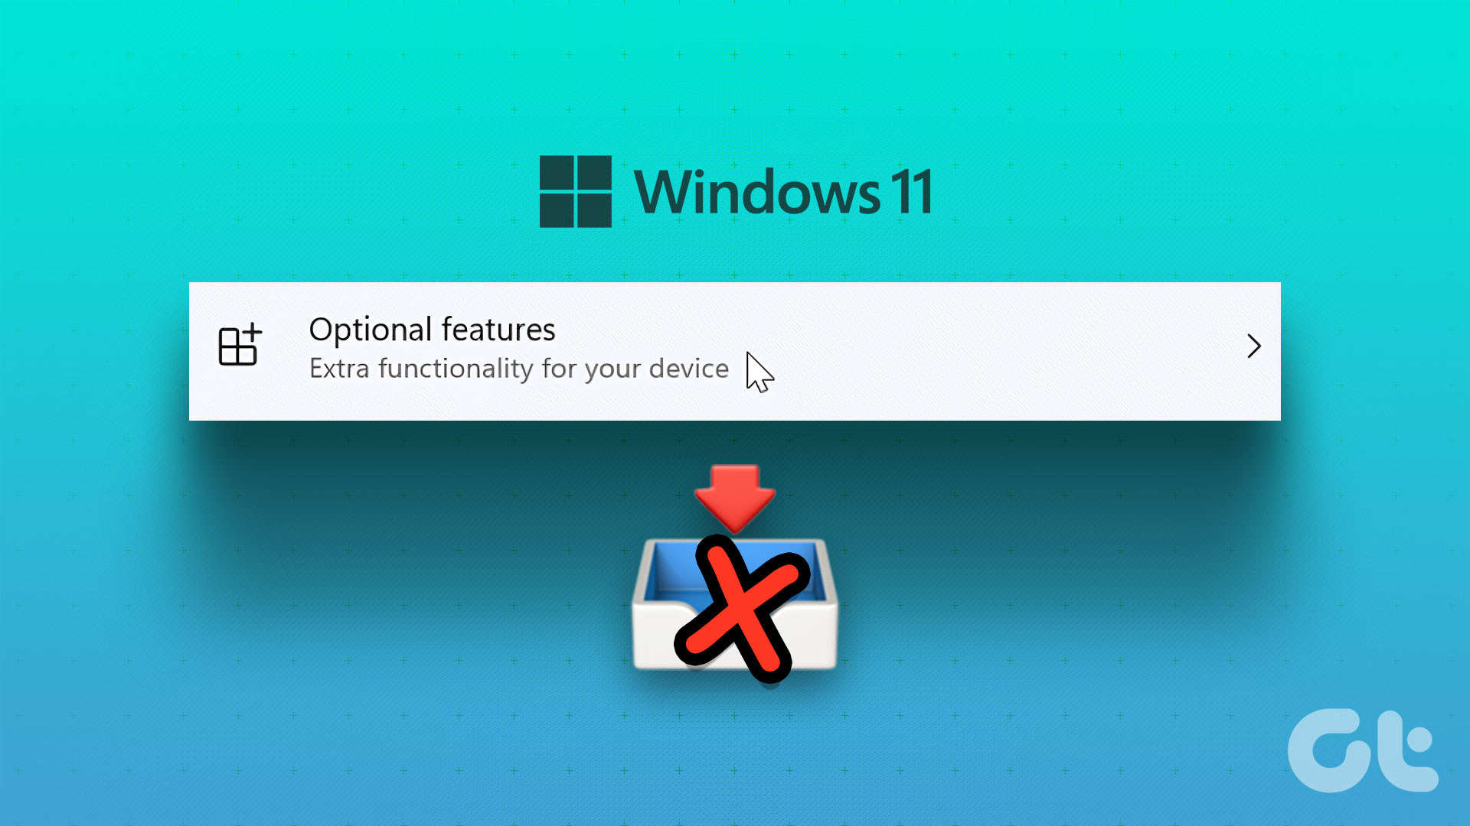Screen dimensions: 1470x826
Task: Click the Windows four-pane logo
Action: [575, 191]
